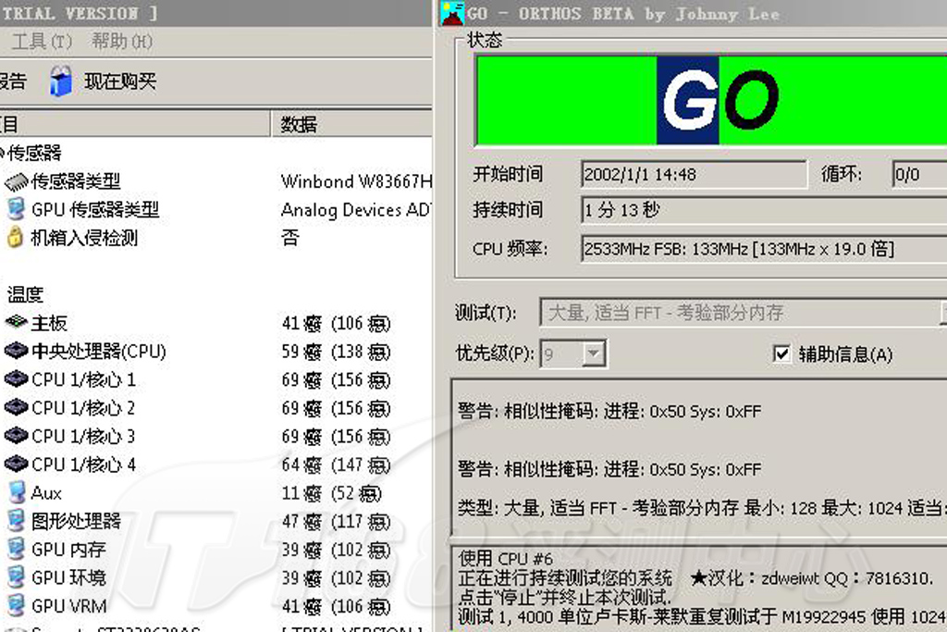The width and height of the screenshot is (947, 632).
Task: Click the ORTHOS app icon in title bar
Action: point(451,13)
